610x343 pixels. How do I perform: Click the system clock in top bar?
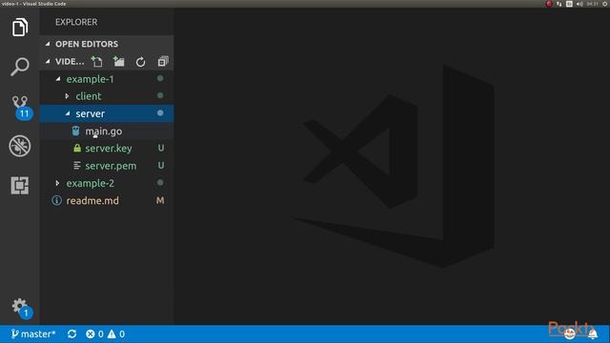click(x=592, y=4)
